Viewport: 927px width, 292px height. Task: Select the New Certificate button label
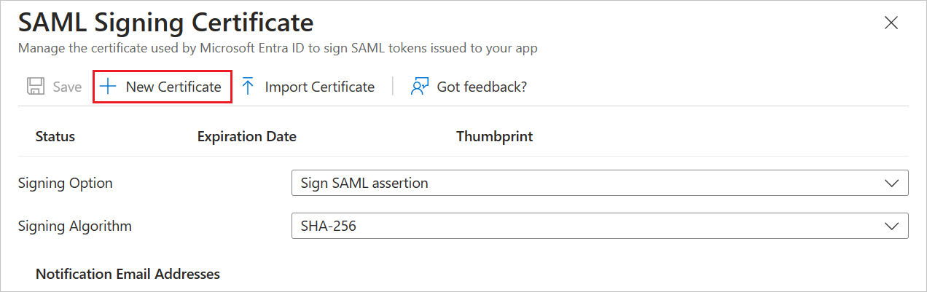173,87
